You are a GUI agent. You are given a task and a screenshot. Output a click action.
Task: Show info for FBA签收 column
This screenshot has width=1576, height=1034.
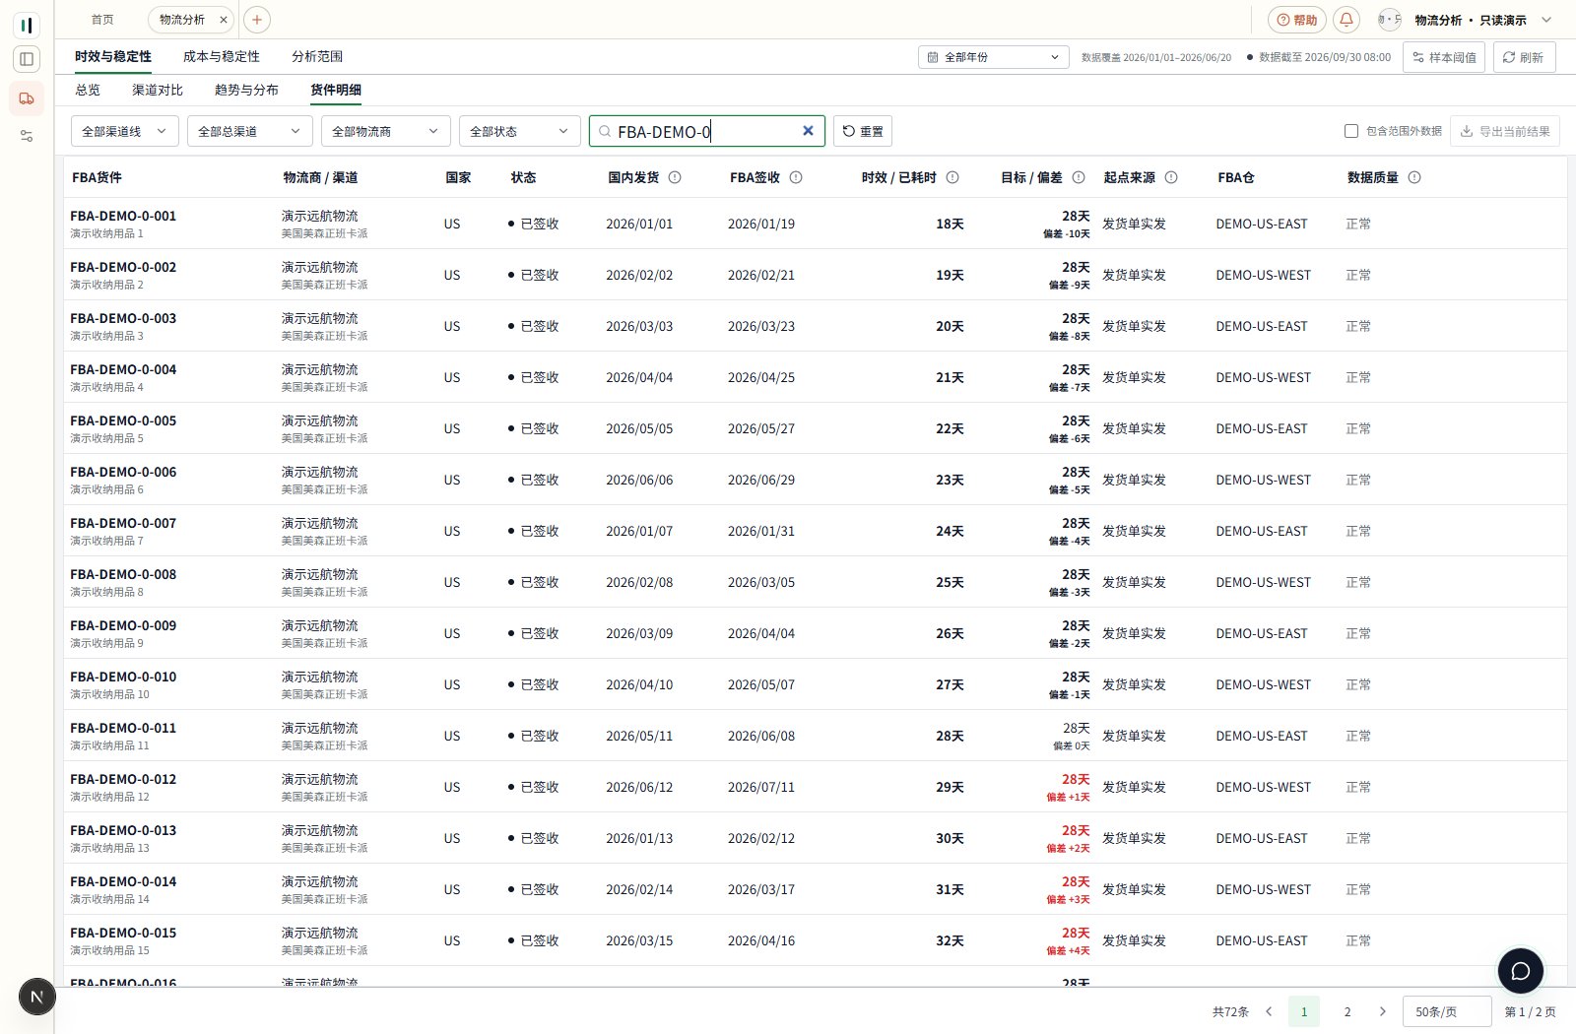pyautogui.click(x=796, y=177)
